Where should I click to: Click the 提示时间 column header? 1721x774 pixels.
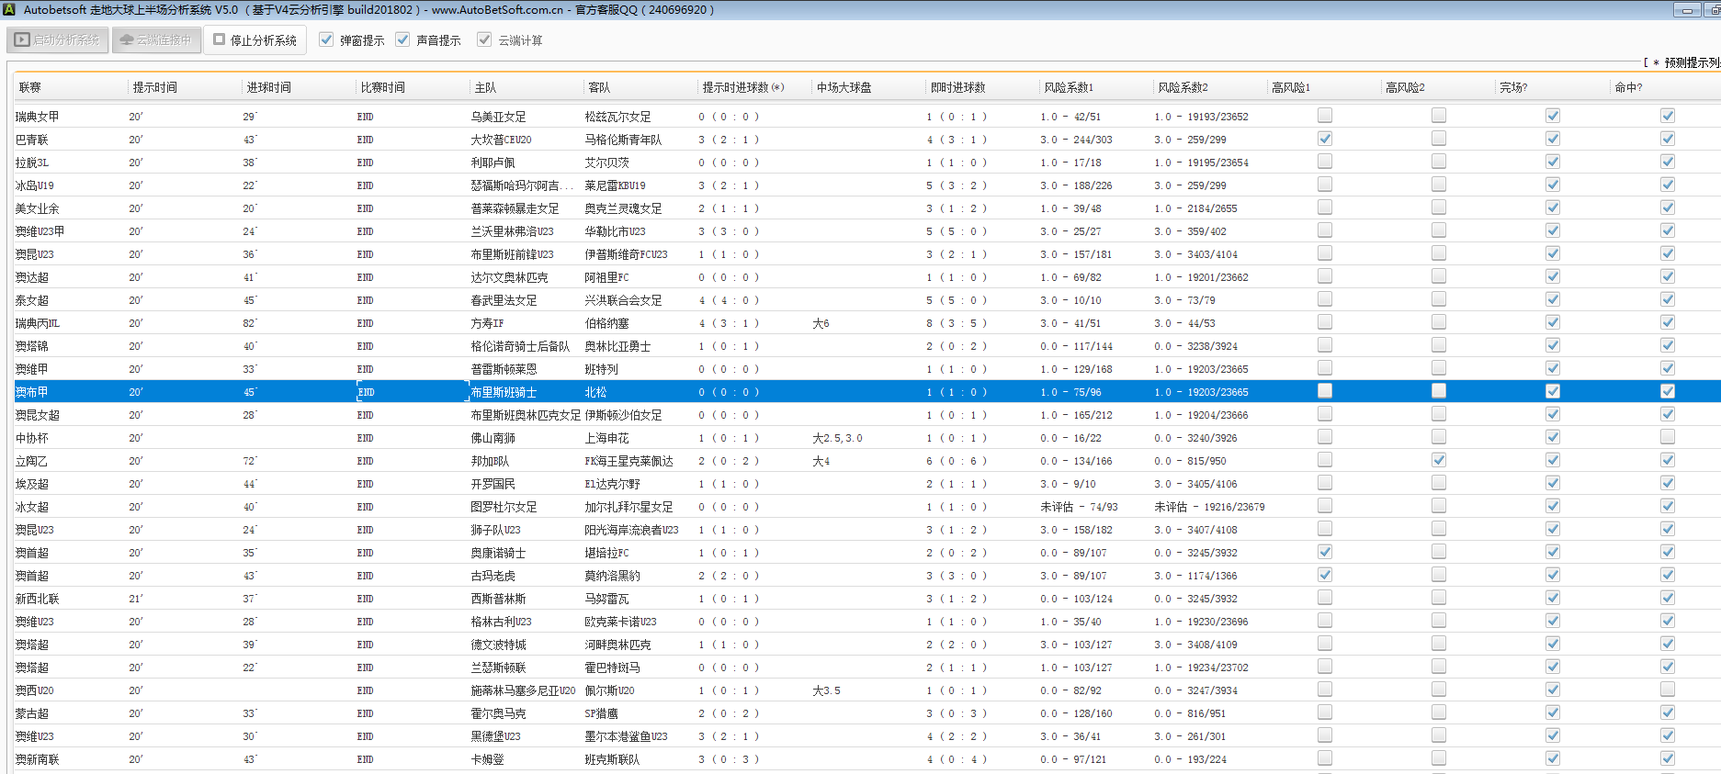tap(154, 87)
